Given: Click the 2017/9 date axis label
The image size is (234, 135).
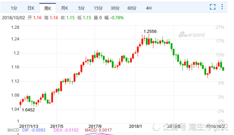Looking at the screenshot, I should [95, 126].
